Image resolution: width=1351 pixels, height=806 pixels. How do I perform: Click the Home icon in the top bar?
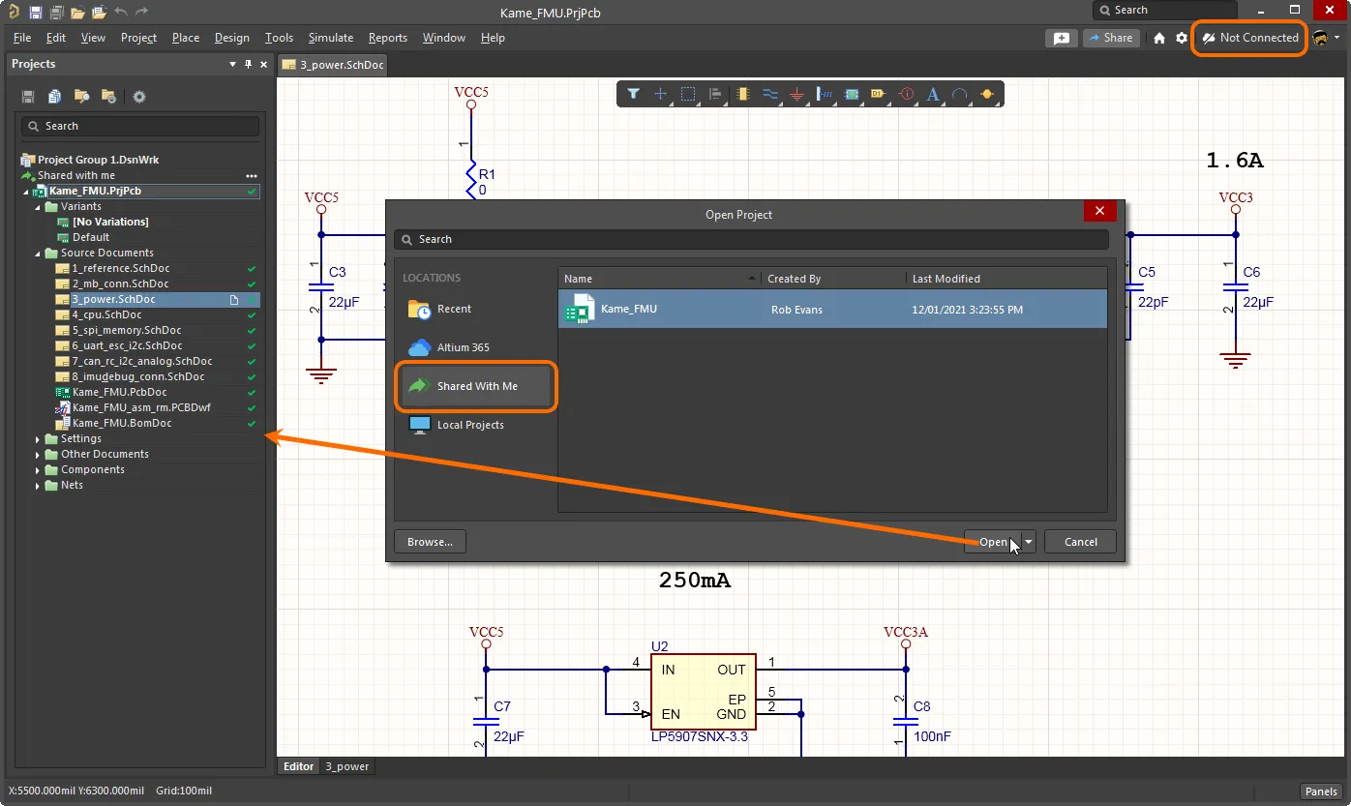click(x=1159, y=38)
